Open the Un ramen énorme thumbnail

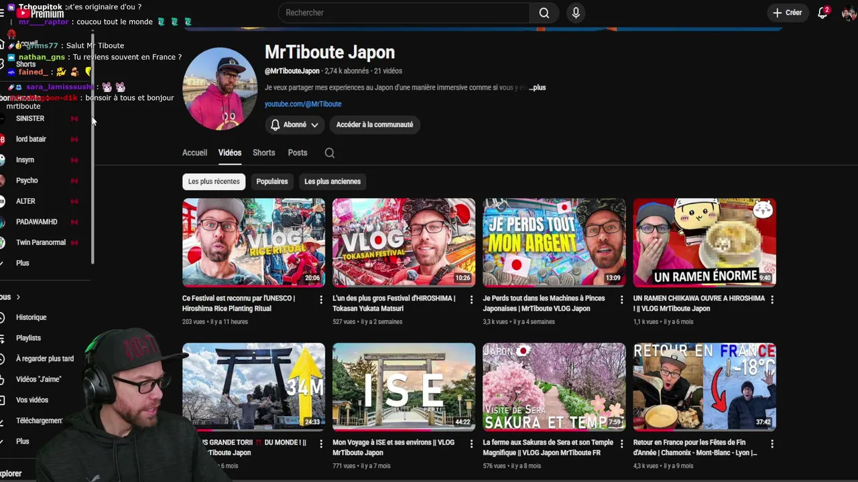pyautogui.click(x=704, y=242)
